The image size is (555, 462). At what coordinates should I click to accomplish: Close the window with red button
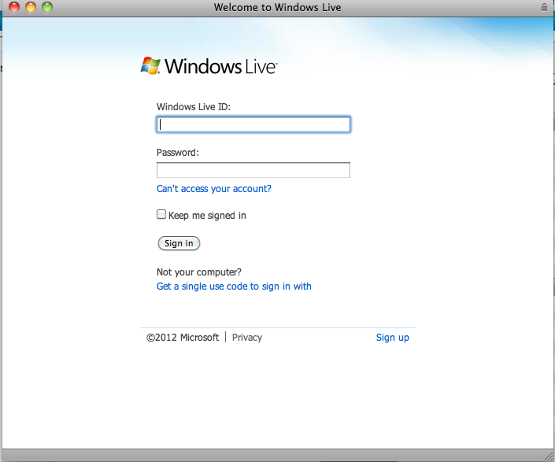[x=14, y=7]
